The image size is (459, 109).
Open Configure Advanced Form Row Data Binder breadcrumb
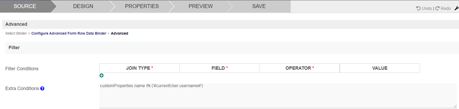click(69, 33)
